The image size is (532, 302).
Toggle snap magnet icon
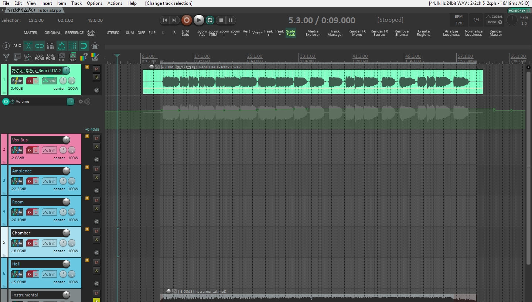84,46
